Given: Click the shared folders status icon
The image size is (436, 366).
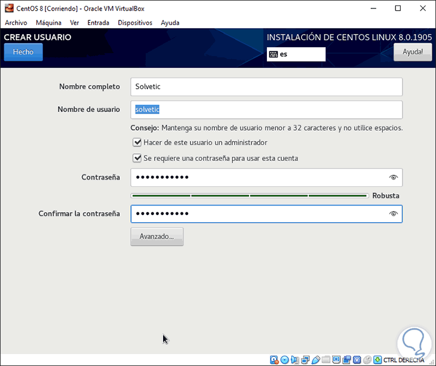Looking at the screenshot, I should pos(326,360).
